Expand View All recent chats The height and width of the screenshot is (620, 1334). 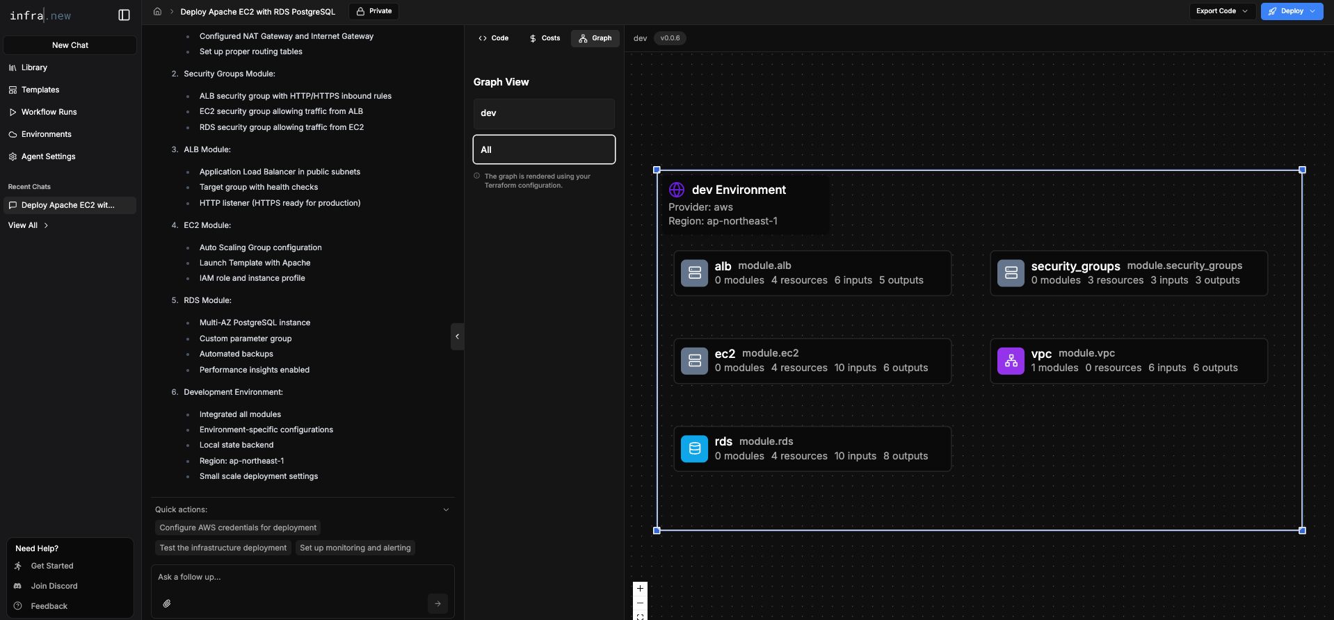click(29, 225)
